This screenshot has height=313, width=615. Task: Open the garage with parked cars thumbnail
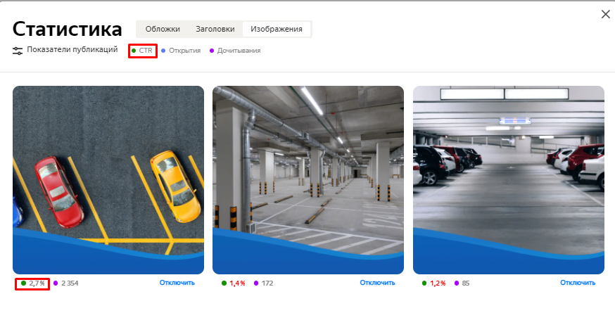pyautogui.click(x=508, y=179)
